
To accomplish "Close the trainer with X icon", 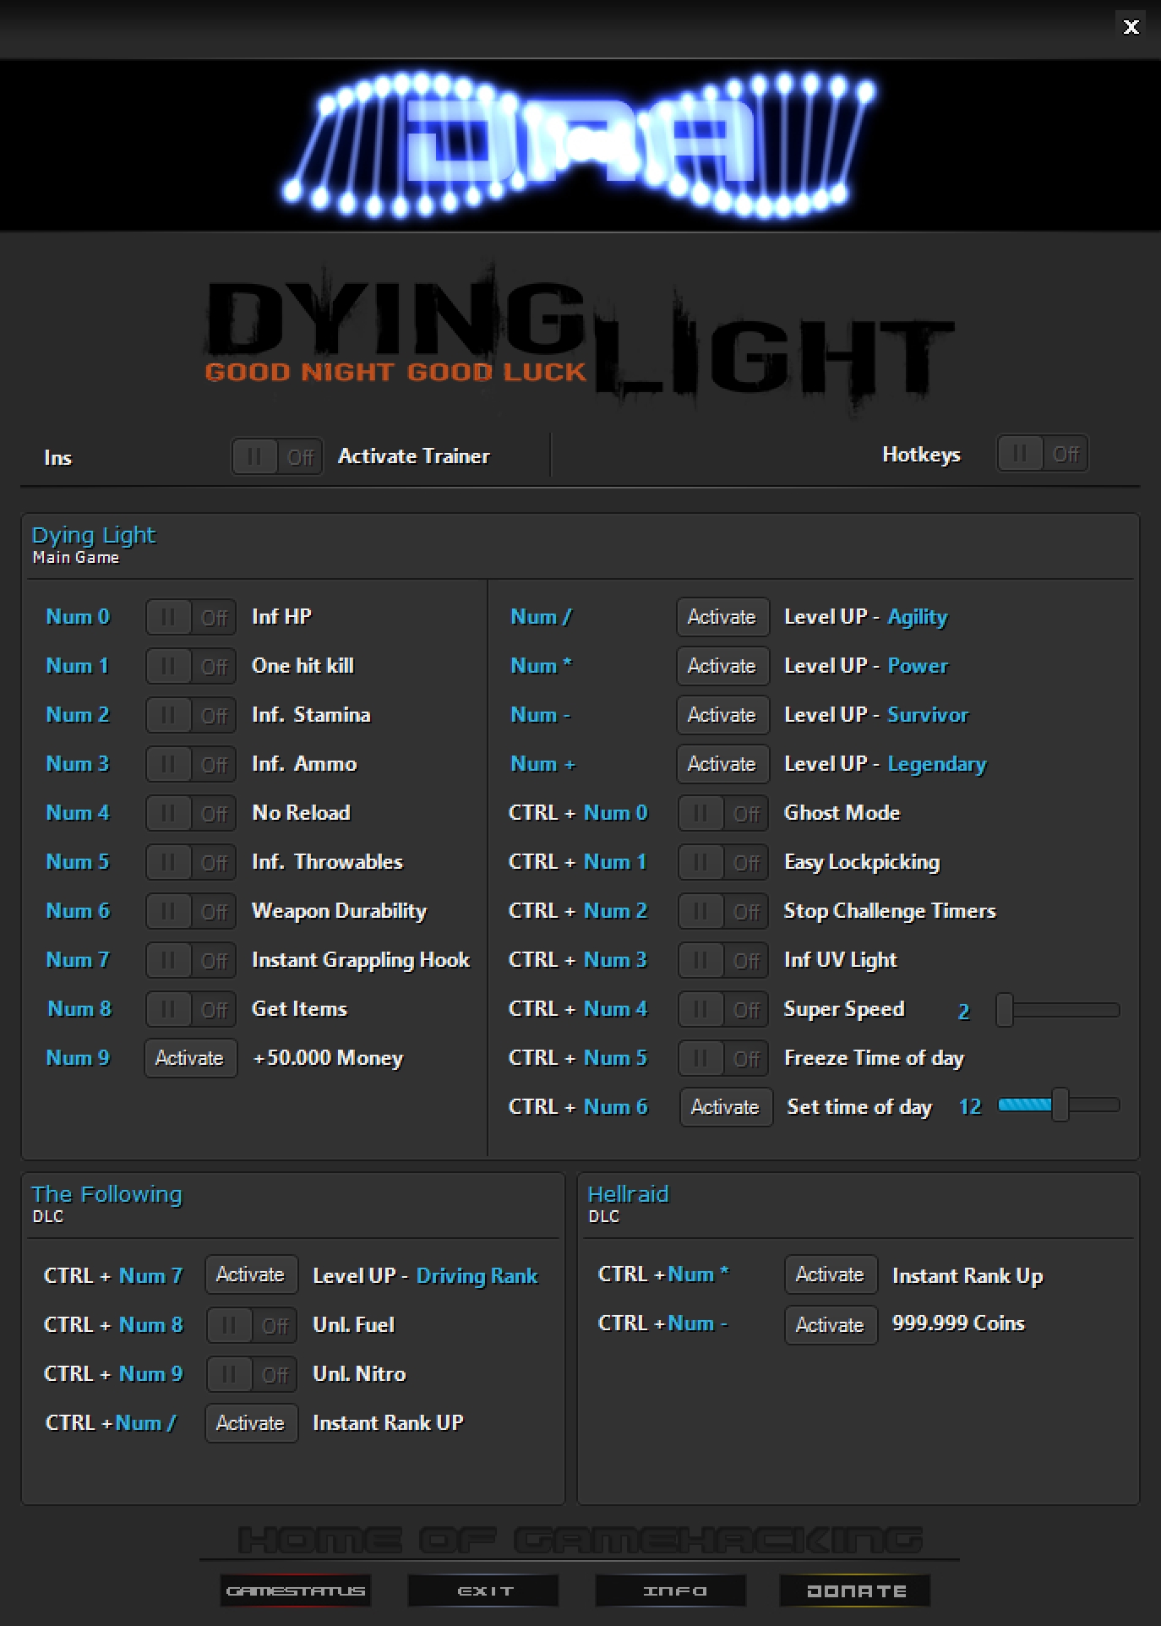I will pos(1131,27).
